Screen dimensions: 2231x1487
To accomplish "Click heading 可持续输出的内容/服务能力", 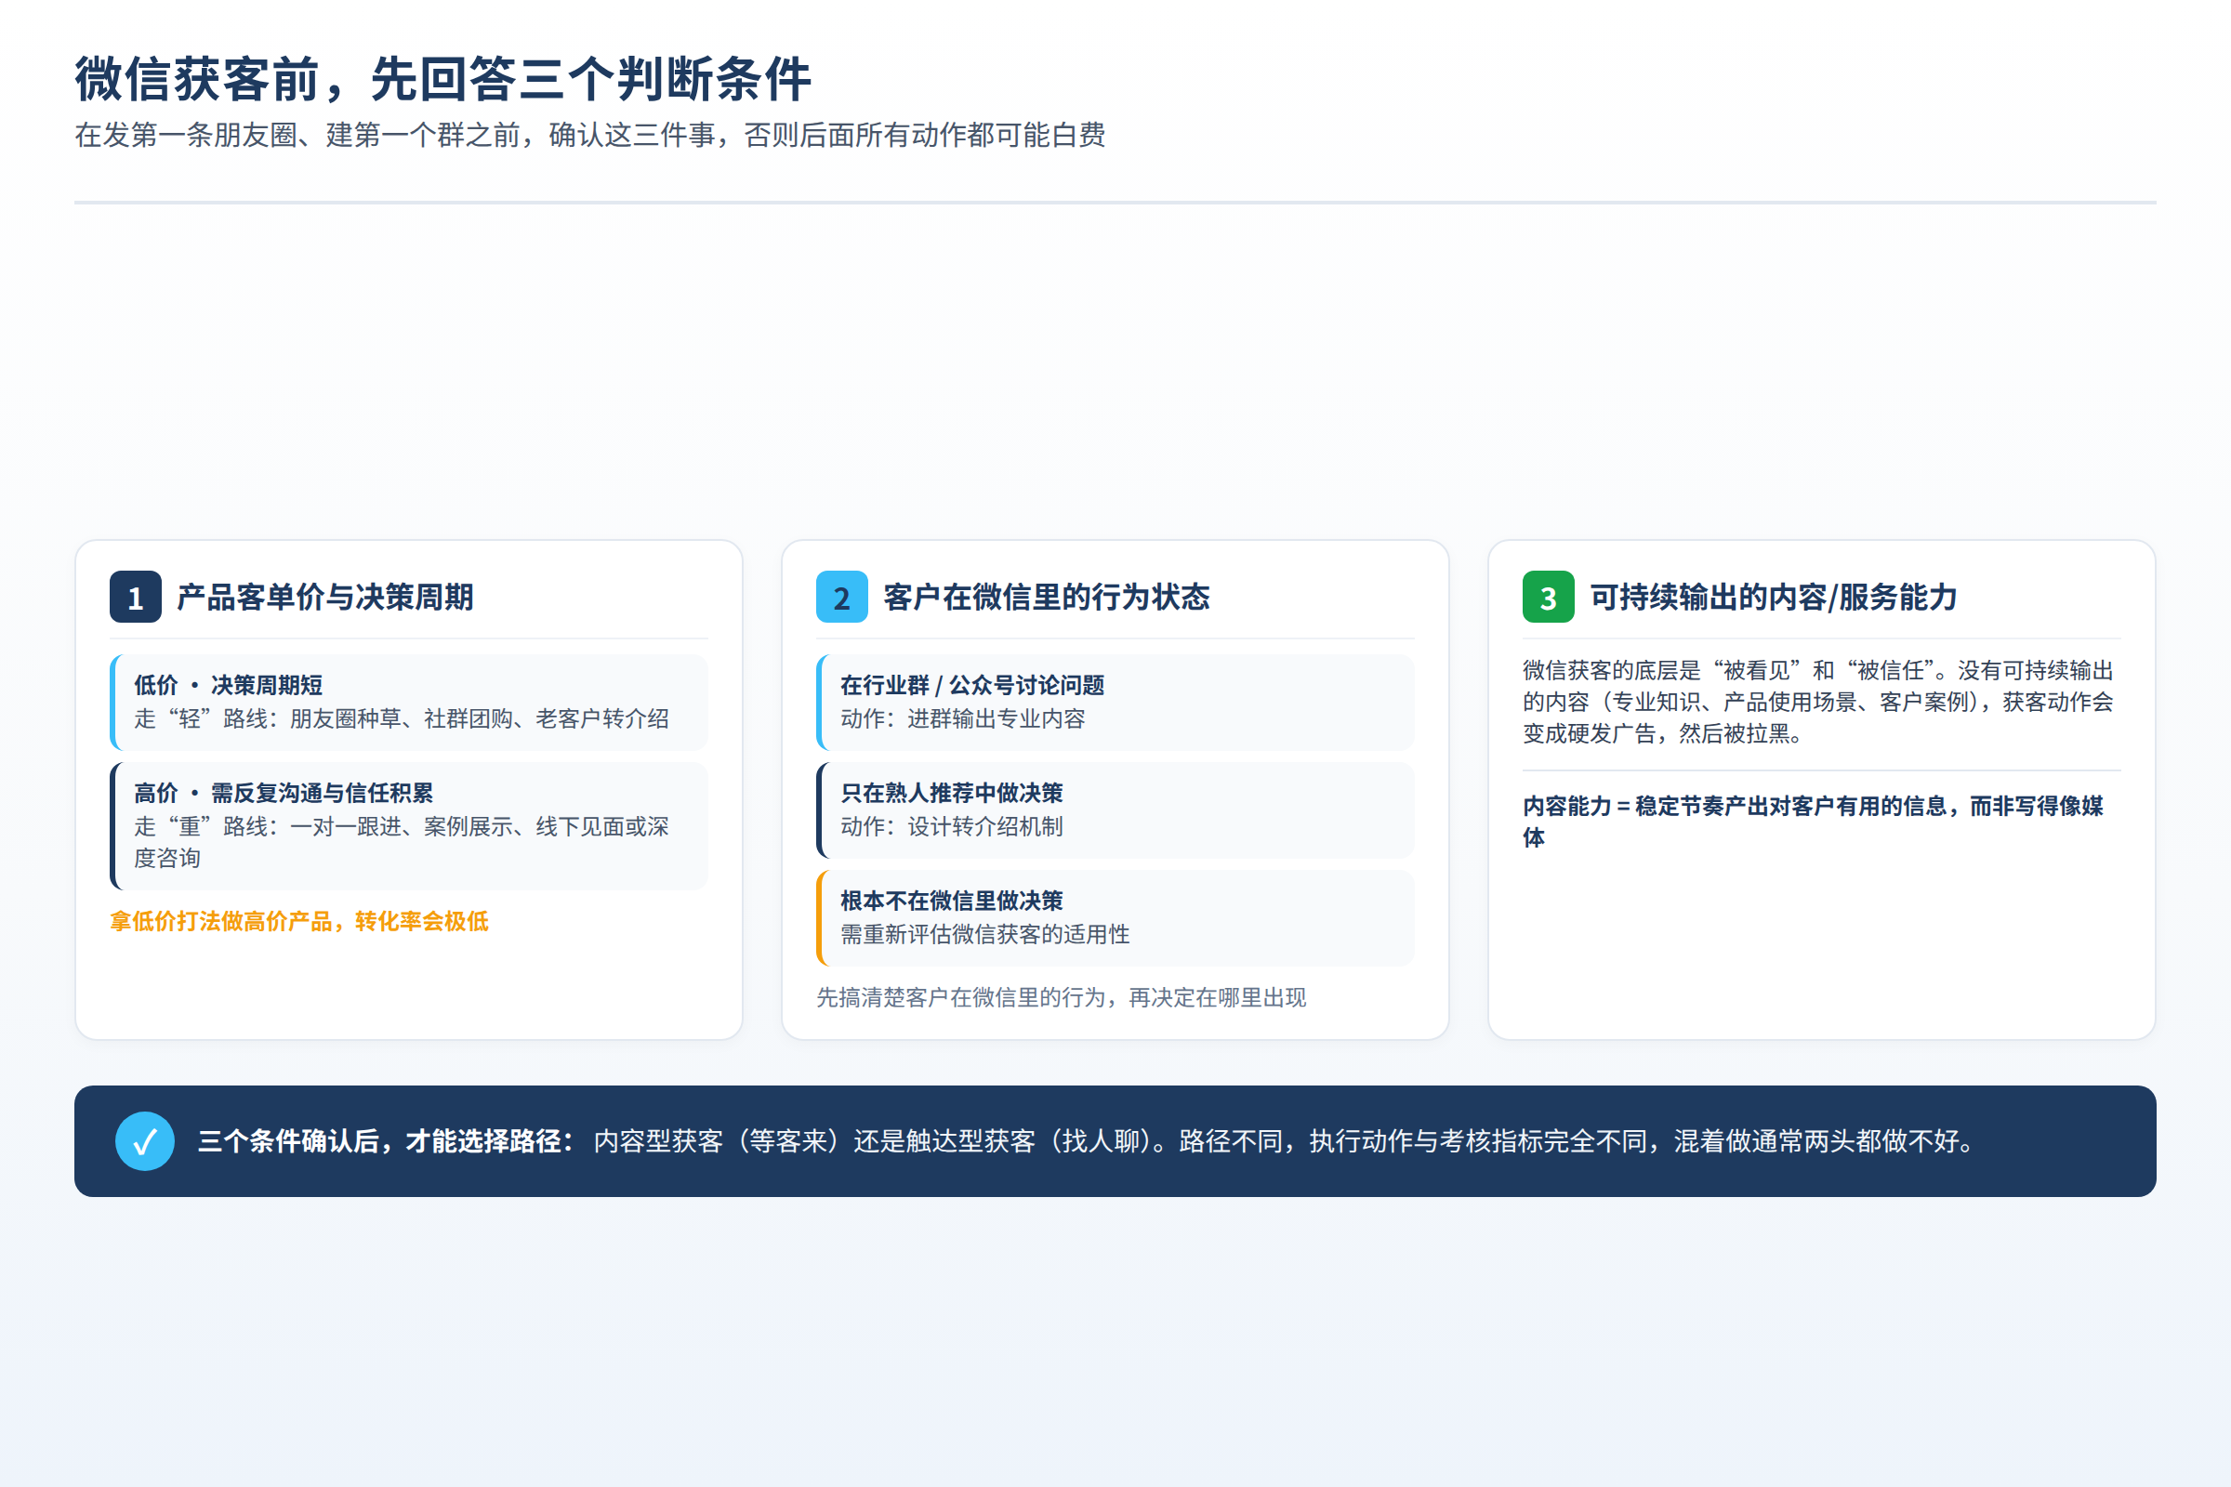I will point(1774,597).
